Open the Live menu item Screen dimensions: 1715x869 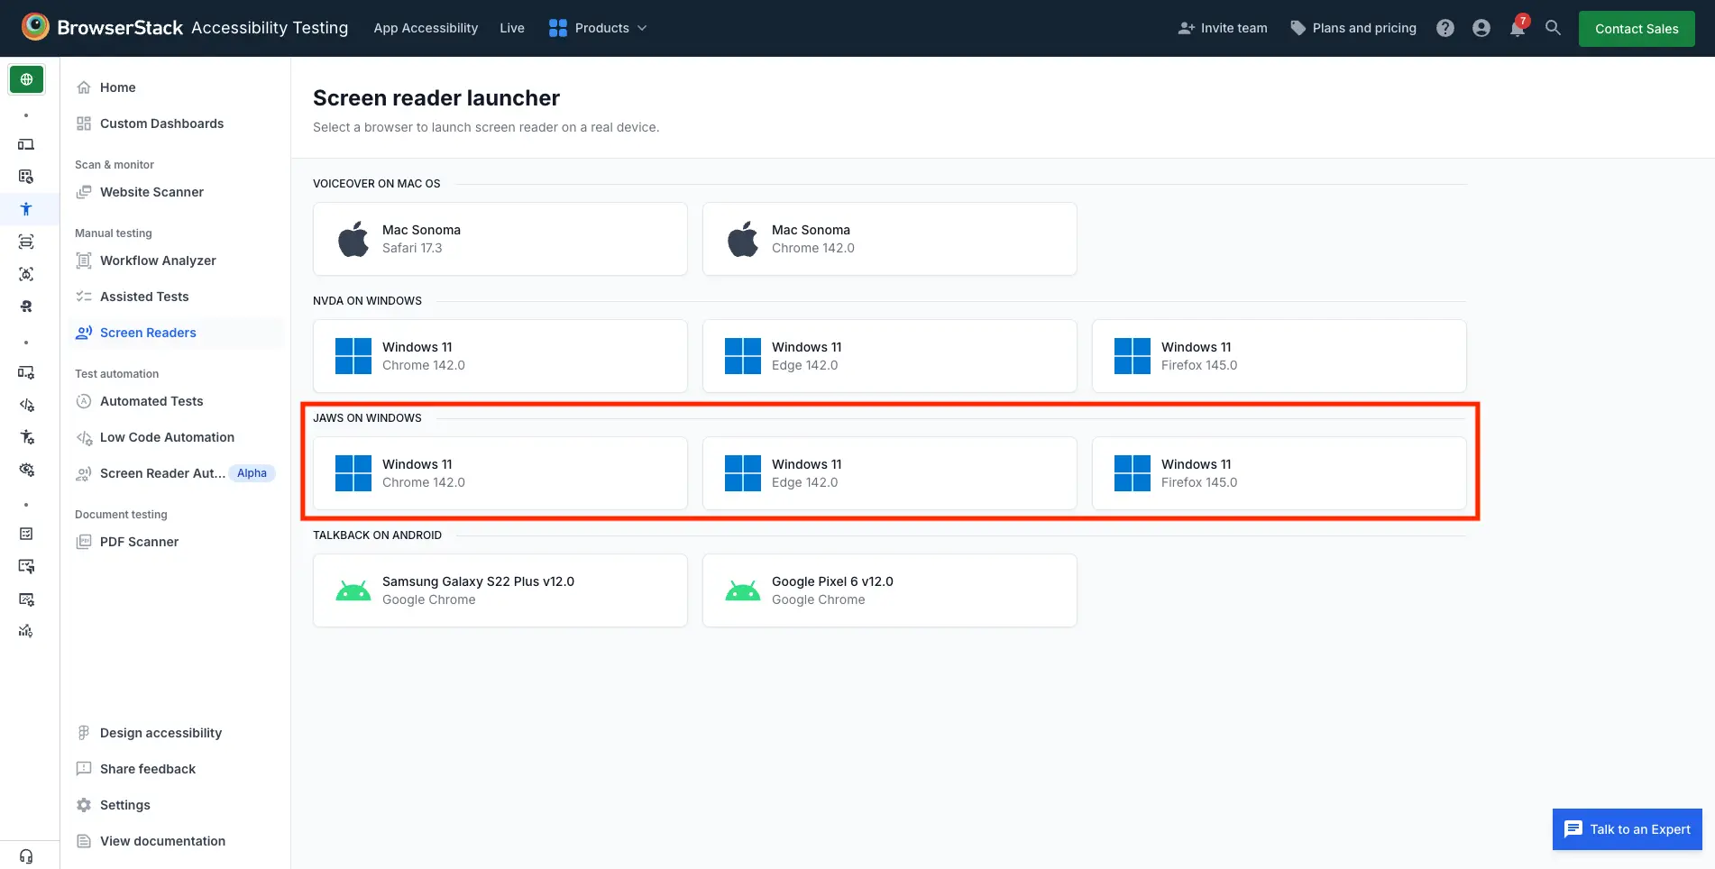[x=511, y=28]
